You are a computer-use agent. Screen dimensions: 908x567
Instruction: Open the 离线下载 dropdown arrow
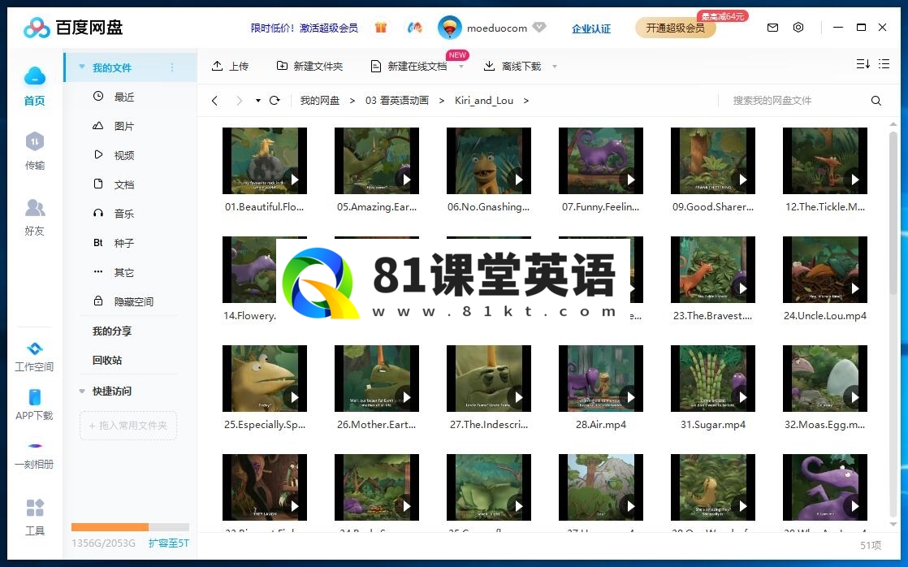554,67
